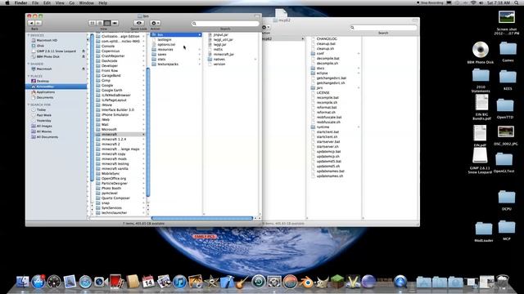The height and width of the screenshot is (294, 524).
Task: Switch Finder to Cover Flow view
Action: [115, 23]
